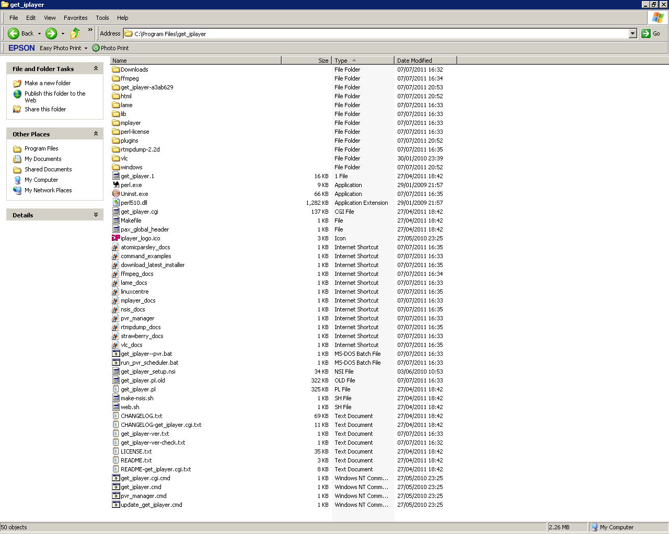This screenshot has width=669, height=534.
Task: Open the Favorites menu
Action: point(75,18)
